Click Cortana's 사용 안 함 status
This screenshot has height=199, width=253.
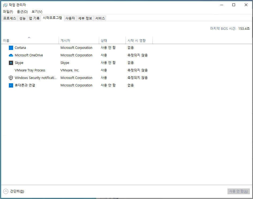pyautogui.click(x=108, y=48)
